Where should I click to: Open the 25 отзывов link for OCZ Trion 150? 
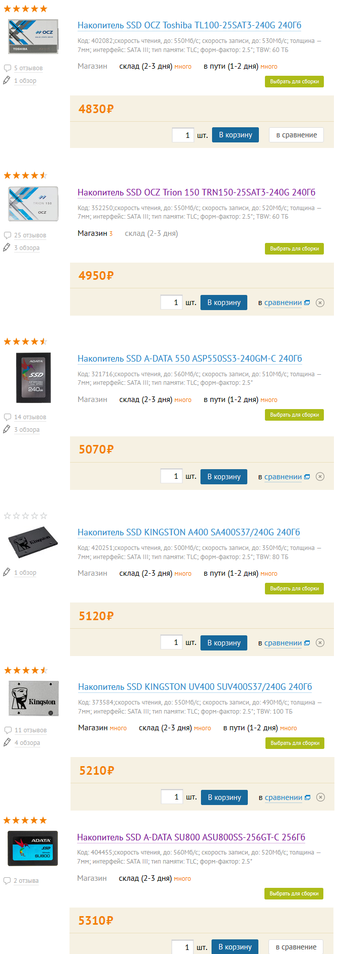30,235
